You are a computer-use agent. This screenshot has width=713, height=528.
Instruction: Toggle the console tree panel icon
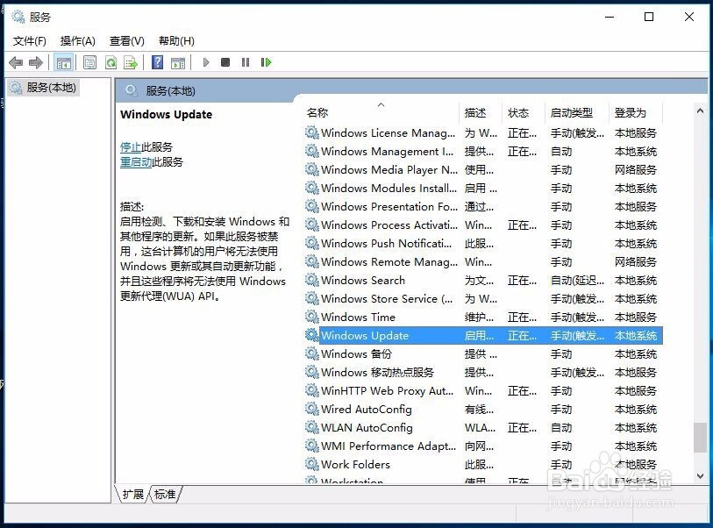coord(63,62)
